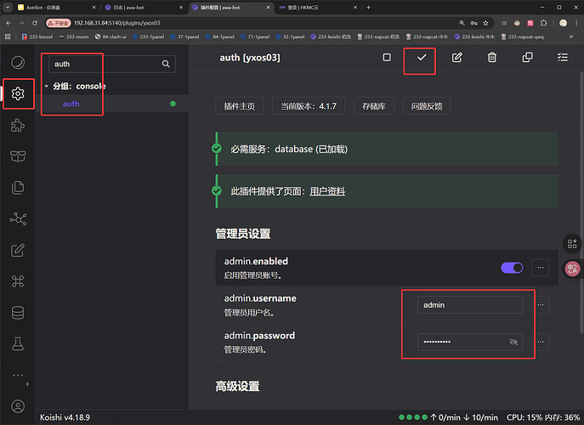Show the admin.password using the eye icon
This screenshot has width=584, height=425.
513,343
